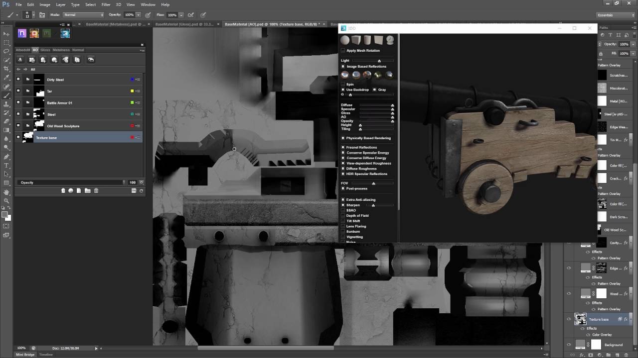Click the new folder icon in material panel
The width and height of the screenshot is (638, 358).
point(87,190)
